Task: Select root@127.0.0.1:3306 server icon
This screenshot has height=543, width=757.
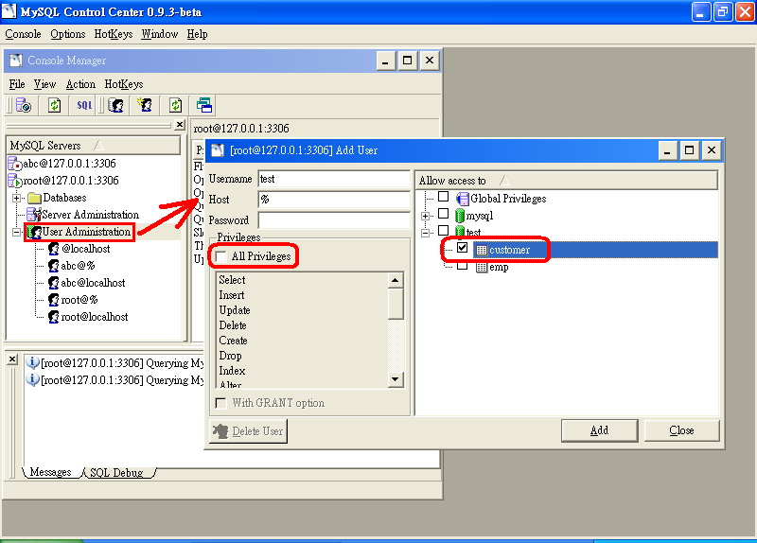Action: (x=14, y=181)
